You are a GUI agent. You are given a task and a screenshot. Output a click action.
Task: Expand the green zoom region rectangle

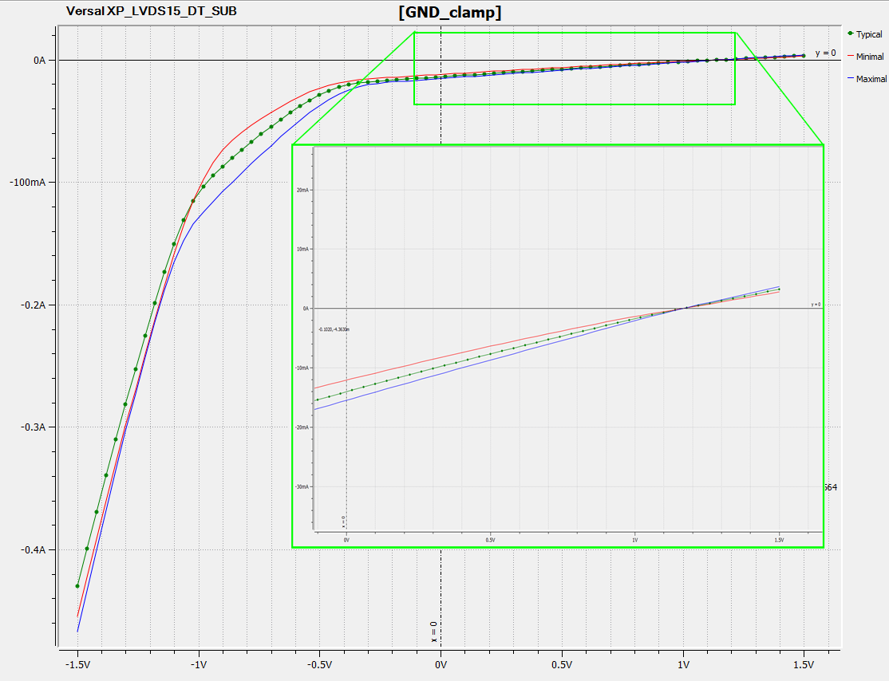tap(575, 32)
